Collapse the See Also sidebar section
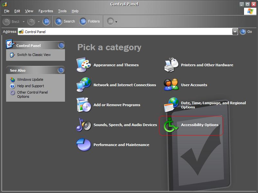Image resolution: width=258 pixels, height=193 pixels. pos(61,70)
